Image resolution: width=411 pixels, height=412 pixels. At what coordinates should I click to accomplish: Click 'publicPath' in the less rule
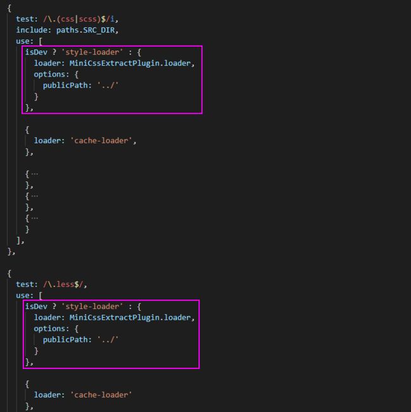[65, 339]
